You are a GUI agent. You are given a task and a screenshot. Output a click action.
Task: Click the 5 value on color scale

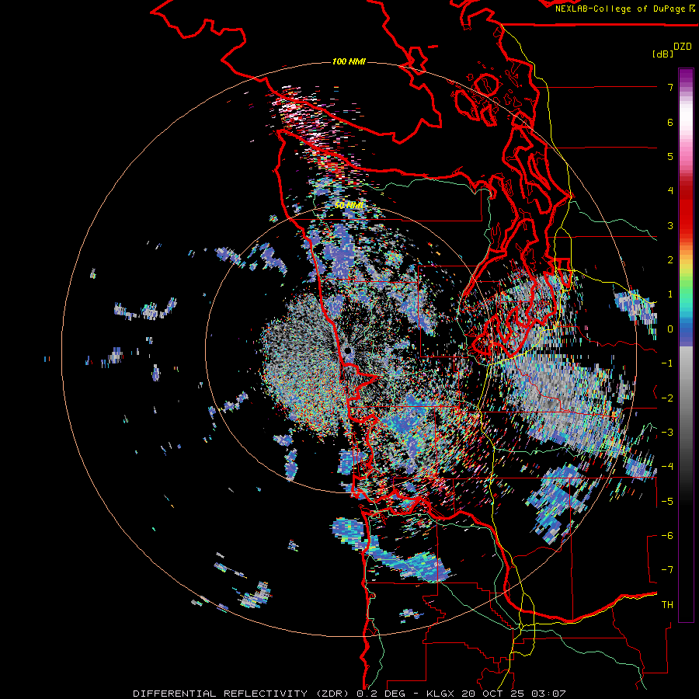tap(670, 156)
